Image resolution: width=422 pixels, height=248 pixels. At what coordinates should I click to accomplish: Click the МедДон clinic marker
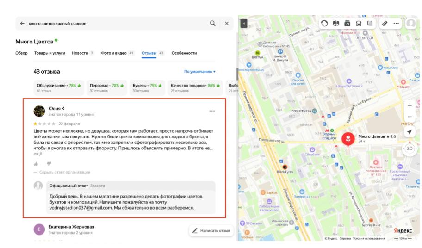[x=403, y=82]
